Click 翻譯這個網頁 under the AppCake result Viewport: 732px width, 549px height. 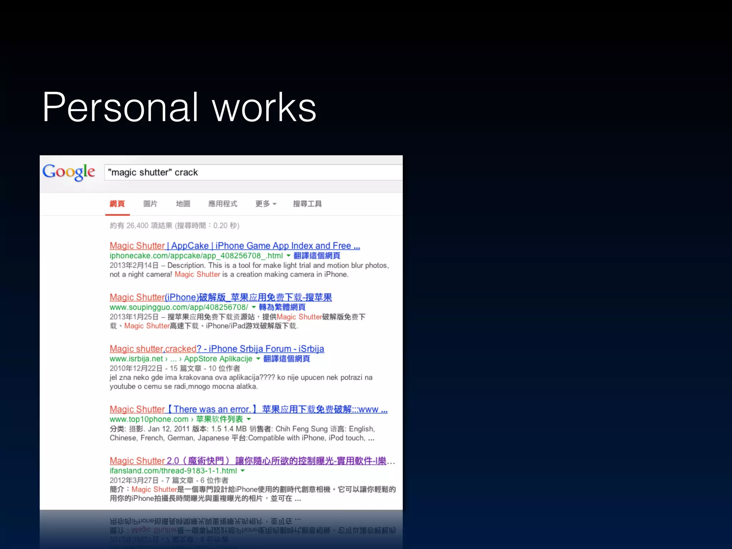tap(317, 256)
